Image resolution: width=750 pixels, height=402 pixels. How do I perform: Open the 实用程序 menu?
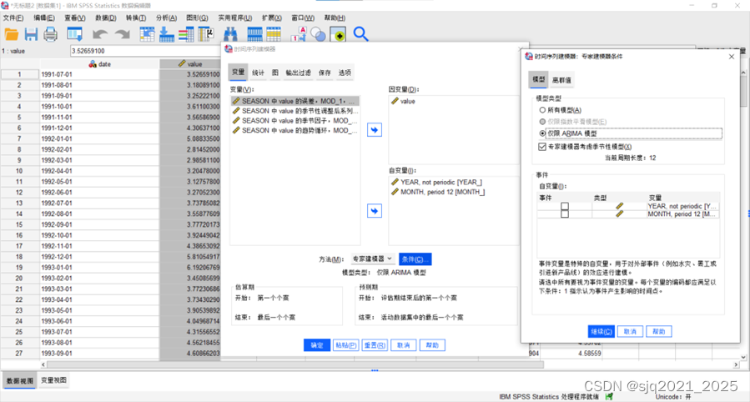[235, 18]
